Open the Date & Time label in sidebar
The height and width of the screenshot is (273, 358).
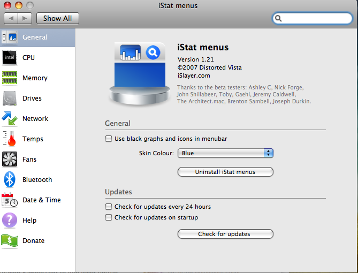coord(42,200)
